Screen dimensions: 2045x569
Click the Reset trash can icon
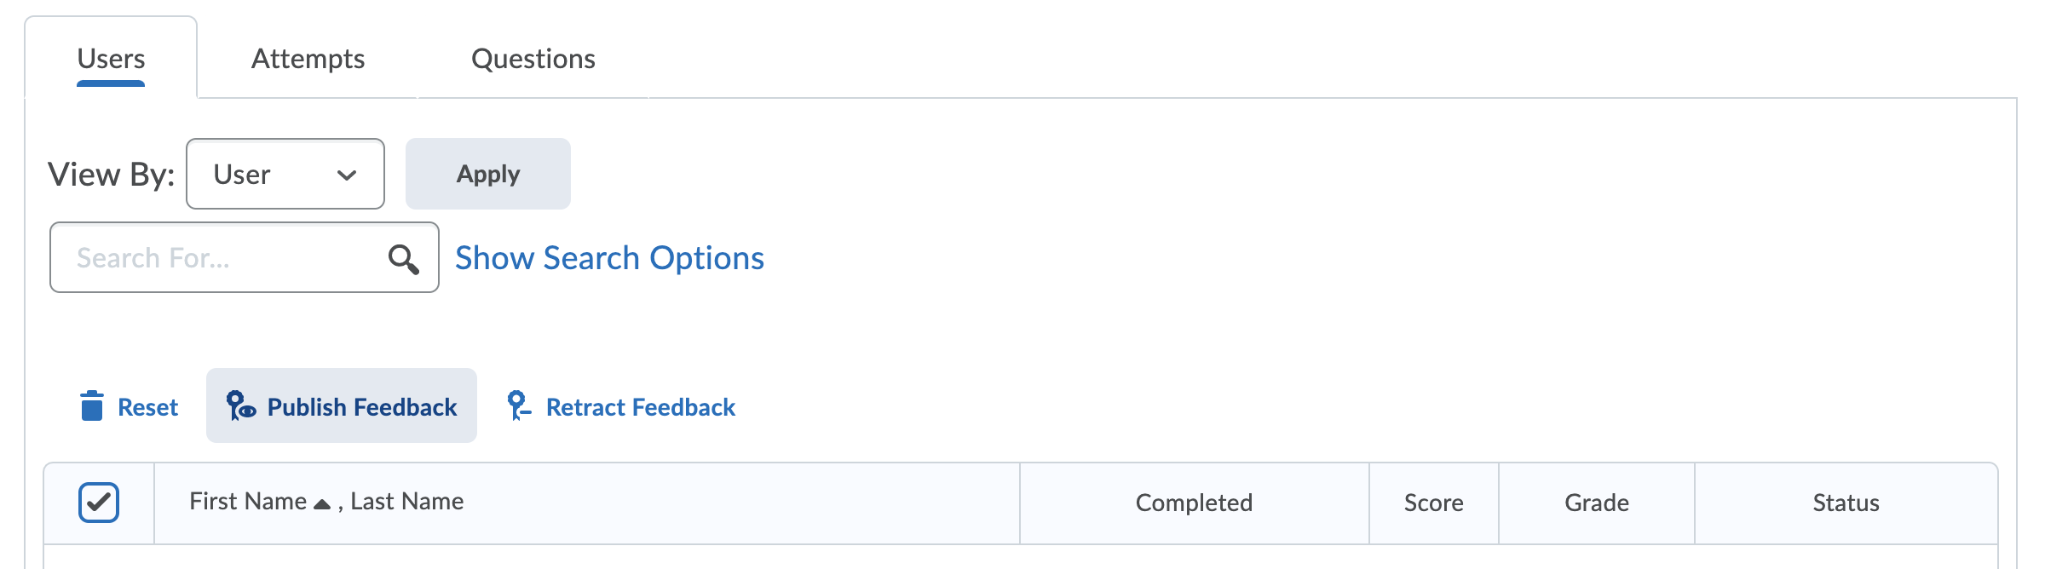click(x=92, y=406)
